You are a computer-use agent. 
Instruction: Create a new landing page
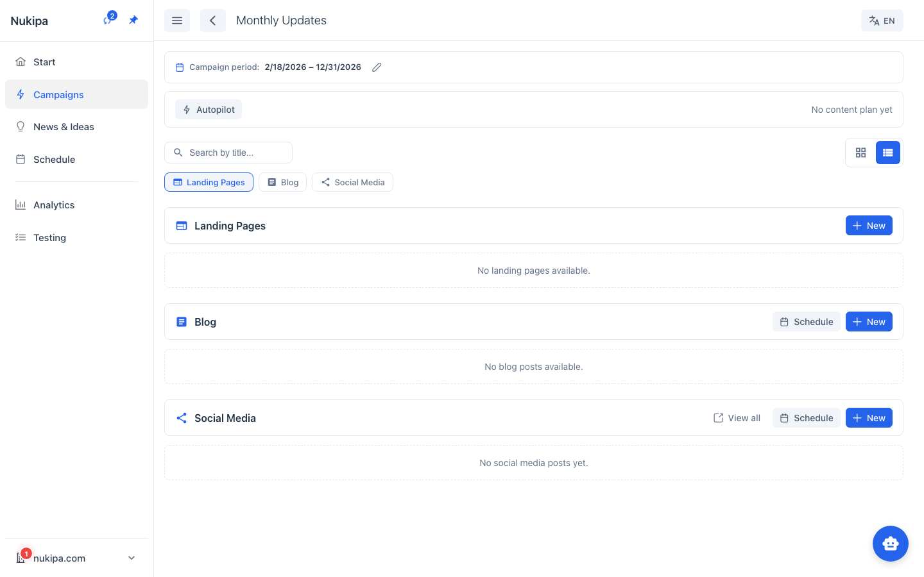pyautogui.click(x=869, y=226)
